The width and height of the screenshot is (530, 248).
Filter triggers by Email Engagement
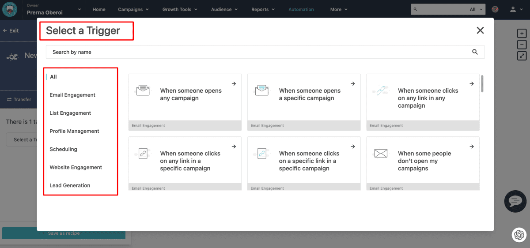[x=72, y=95]
